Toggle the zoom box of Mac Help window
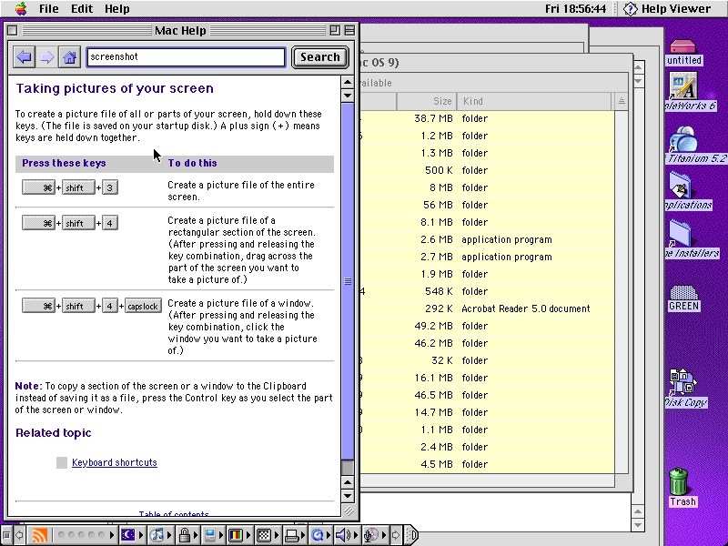This screenshot has width=728, height=546. pyautogui.click(x=335, y=30)
